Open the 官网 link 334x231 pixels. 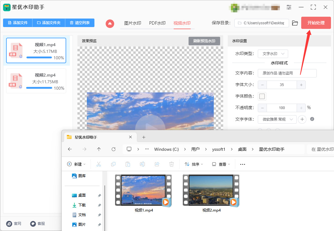click(14, 223)
